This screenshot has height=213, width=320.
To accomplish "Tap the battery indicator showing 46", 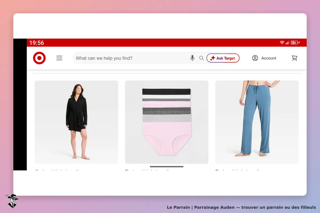I will point(295,43).
